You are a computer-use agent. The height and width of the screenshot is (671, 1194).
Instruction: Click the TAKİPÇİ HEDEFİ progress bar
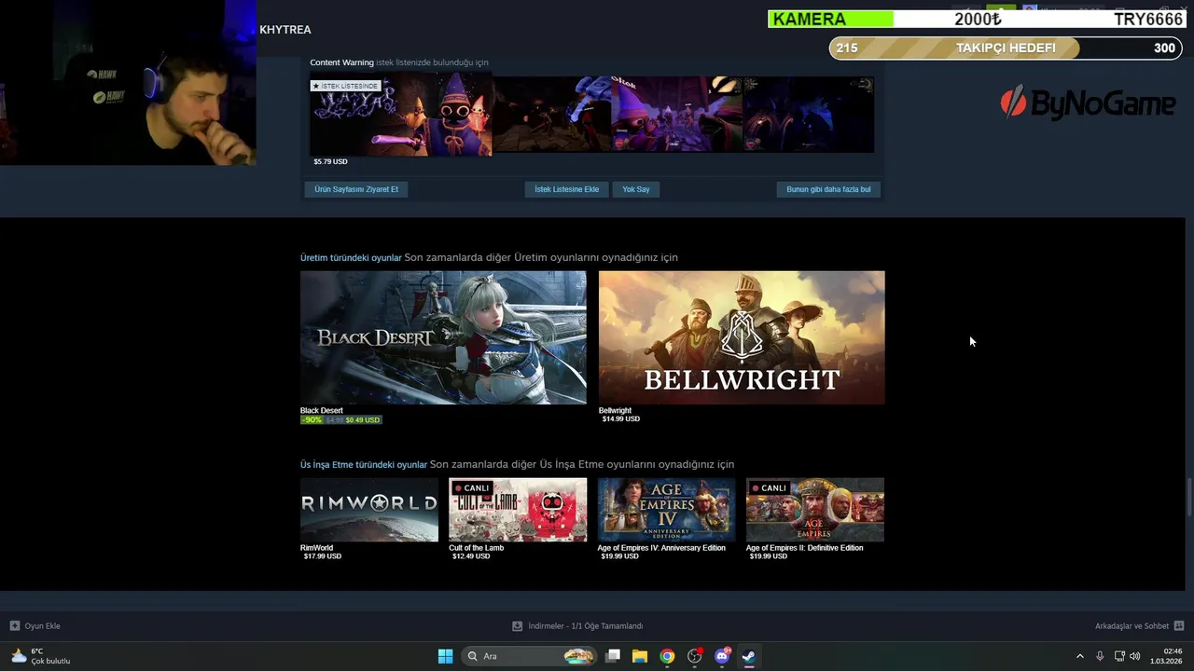(x=1005, y=48)
